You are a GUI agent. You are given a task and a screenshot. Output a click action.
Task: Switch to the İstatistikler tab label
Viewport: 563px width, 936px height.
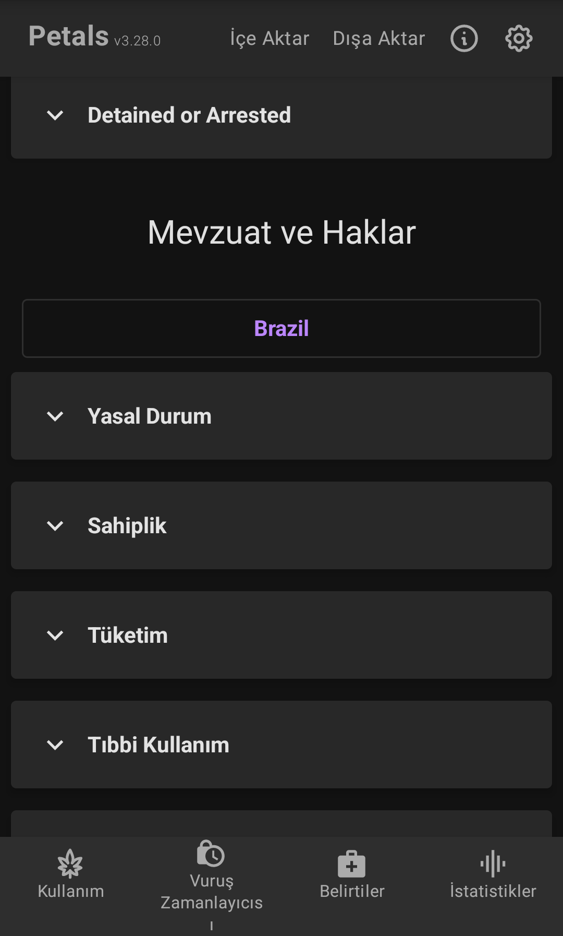click(493, 891)
